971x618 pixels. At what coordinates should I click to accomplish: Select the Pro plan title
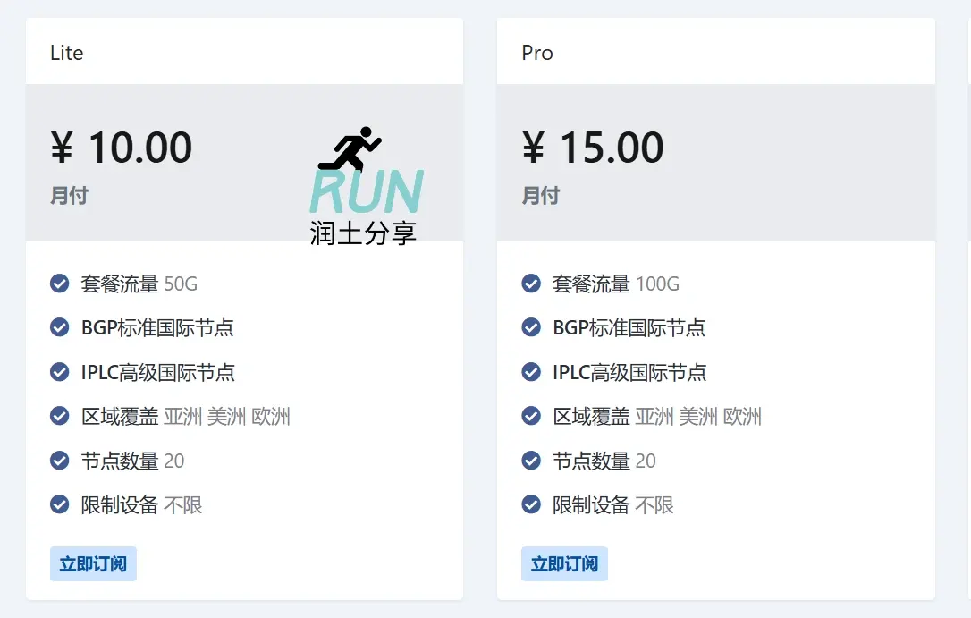(x=537, y=53)
